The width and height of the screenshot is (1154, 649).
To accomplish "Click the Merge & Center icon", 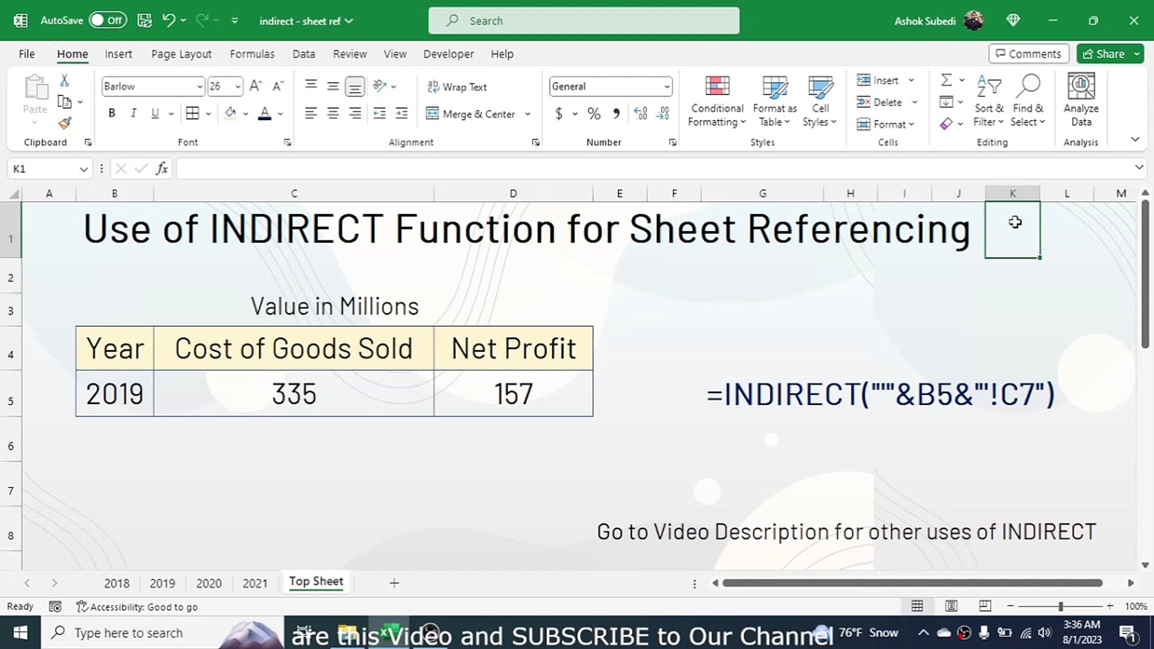I will (432, 114).
